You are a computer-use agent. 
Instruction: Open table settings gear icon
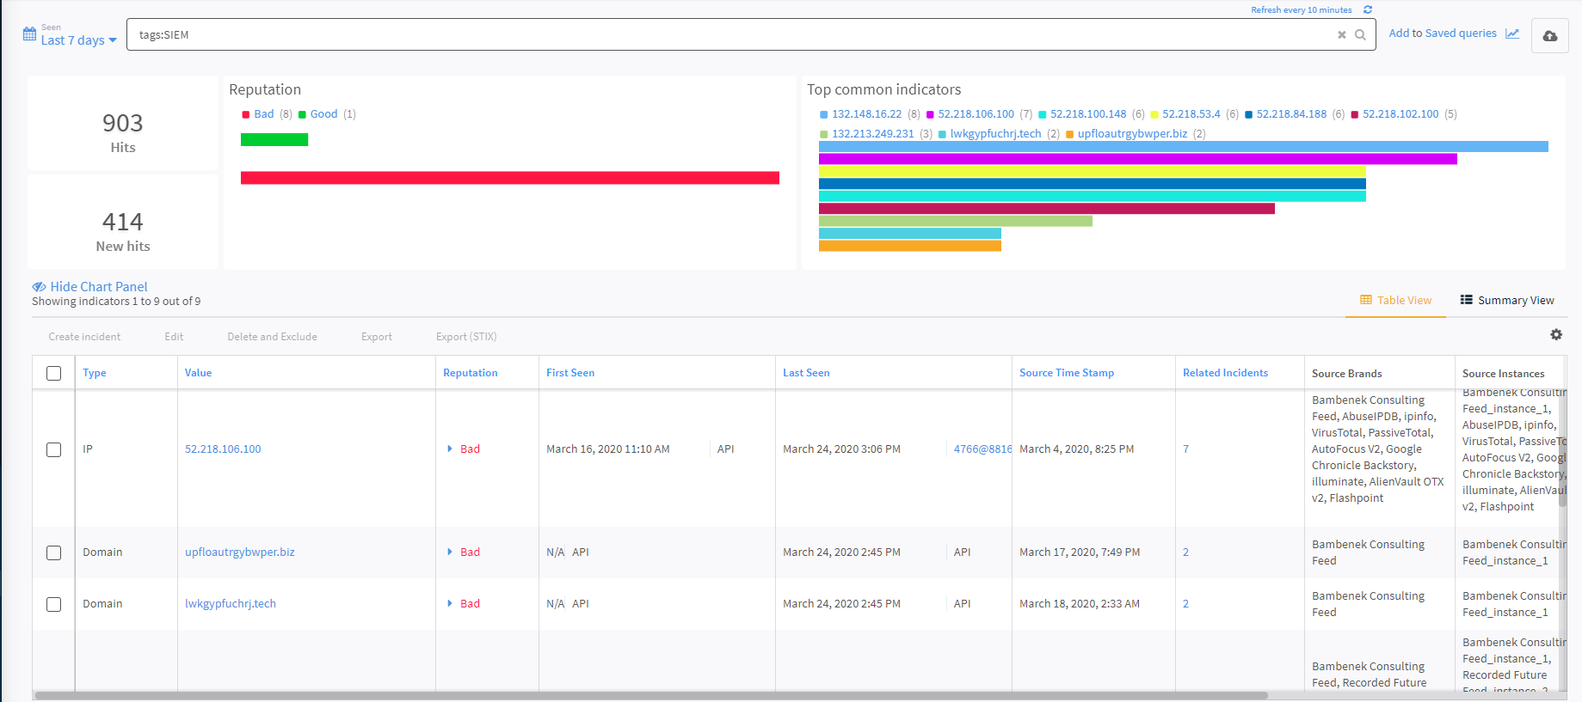pyautogui.click(x=1555, y=335)
